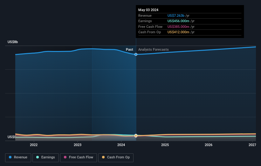
Task: Click the blue Revenue data point marker
Action: (136, 54)
